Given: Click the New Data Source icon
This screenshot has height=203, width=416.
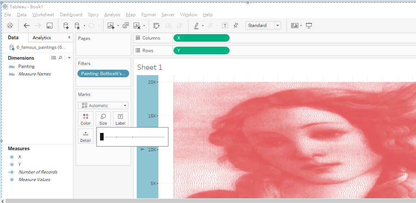Looking at the screenshot, I should click(66, 26).
